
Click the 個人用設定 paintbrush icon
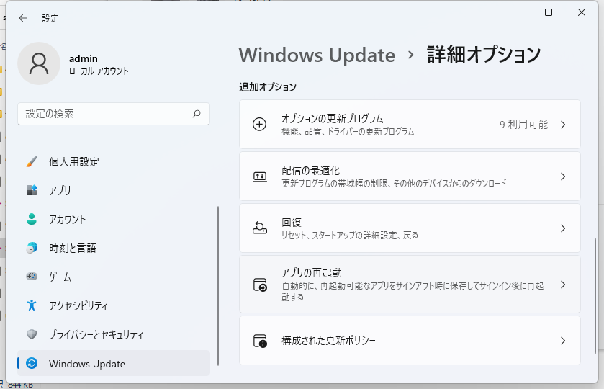[x=32, y=161]
